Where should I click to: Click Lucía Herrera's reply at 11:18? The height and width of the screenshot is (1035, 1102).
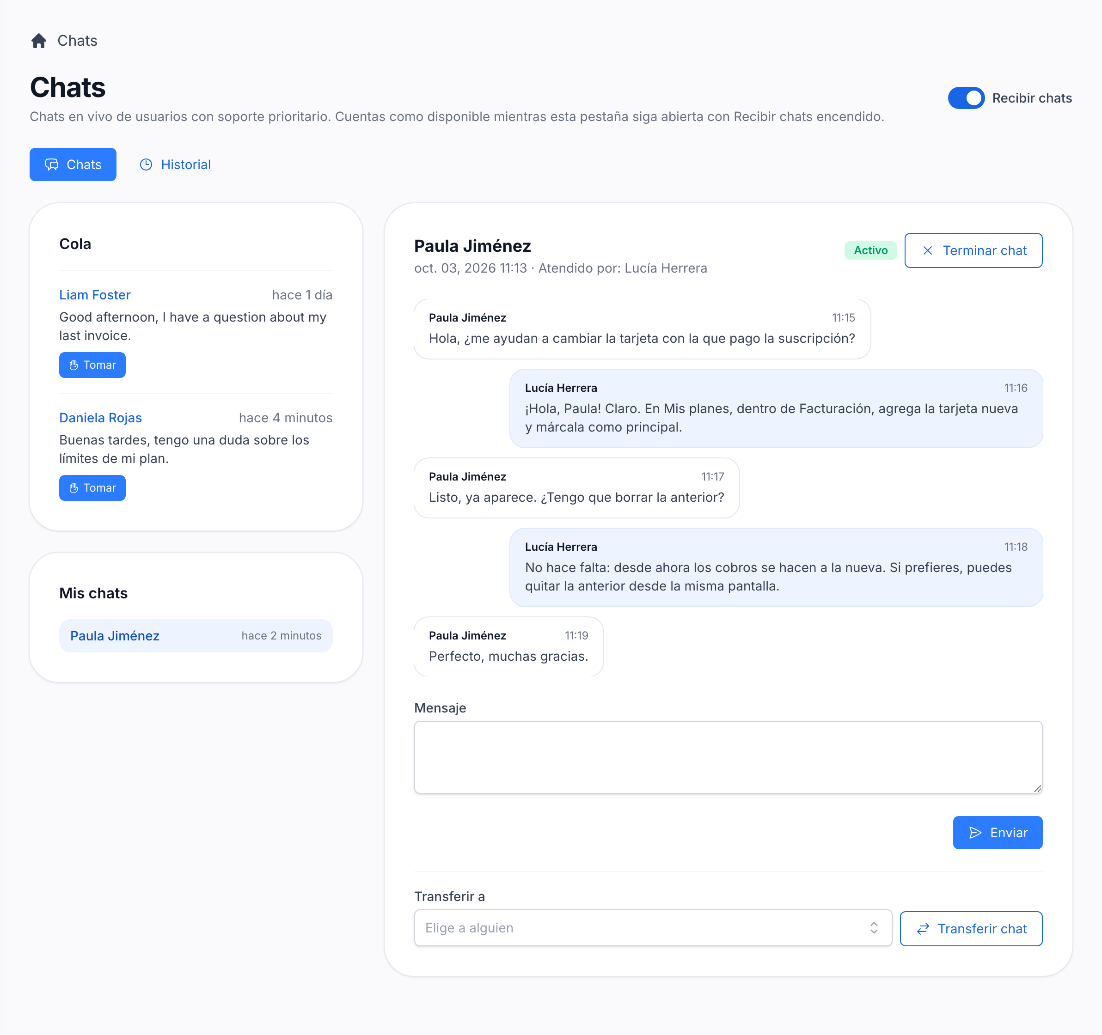(776, 567)
